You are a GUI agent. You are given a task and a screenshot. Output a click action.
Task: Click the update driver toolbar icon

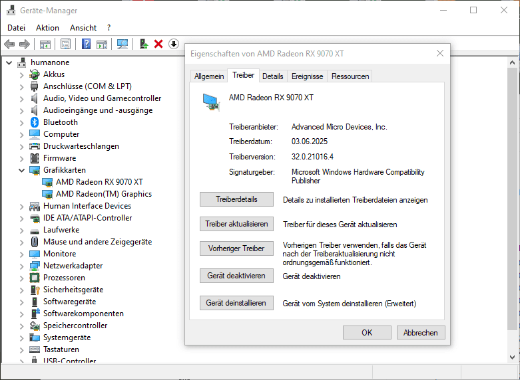click(x=143, y=44)
